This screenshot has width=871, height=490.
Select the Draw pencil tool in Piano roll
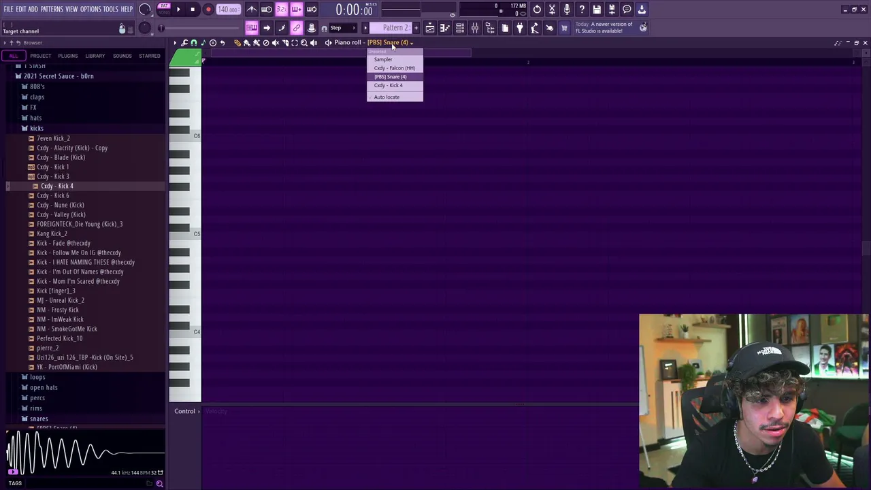point(237,43)
